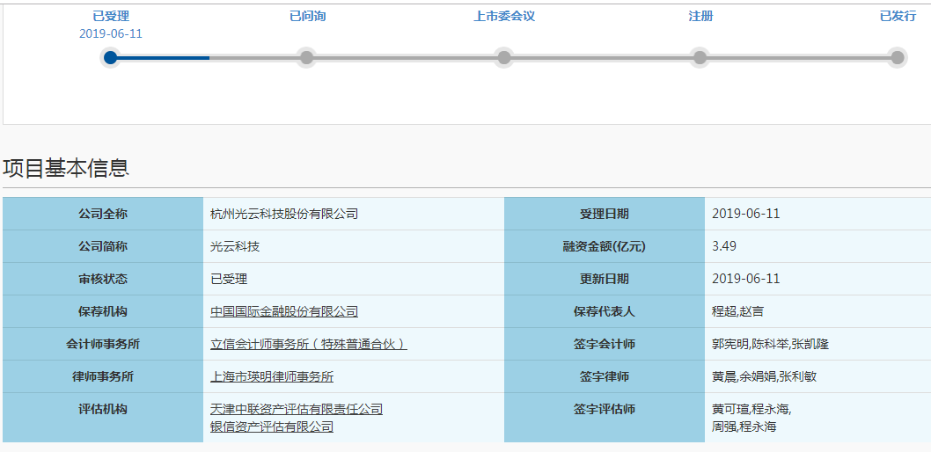
Task: Click the 上市委会议 progress step dot
Action: pyautogui.click(x=503, y=57)
